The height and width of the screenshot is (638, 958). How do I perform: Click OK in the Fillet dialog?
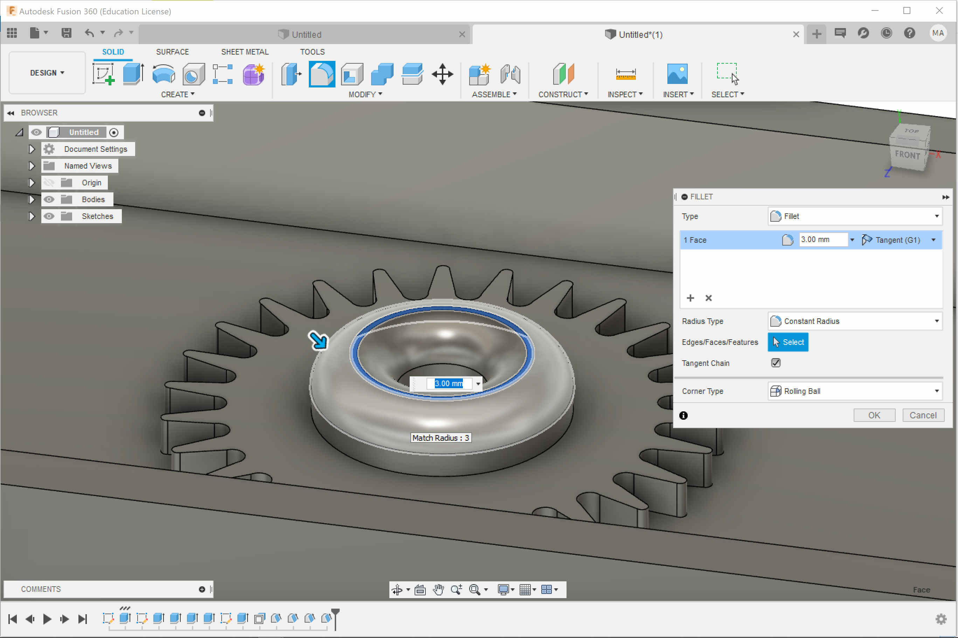pyautogui.click(x=874, y=415)
